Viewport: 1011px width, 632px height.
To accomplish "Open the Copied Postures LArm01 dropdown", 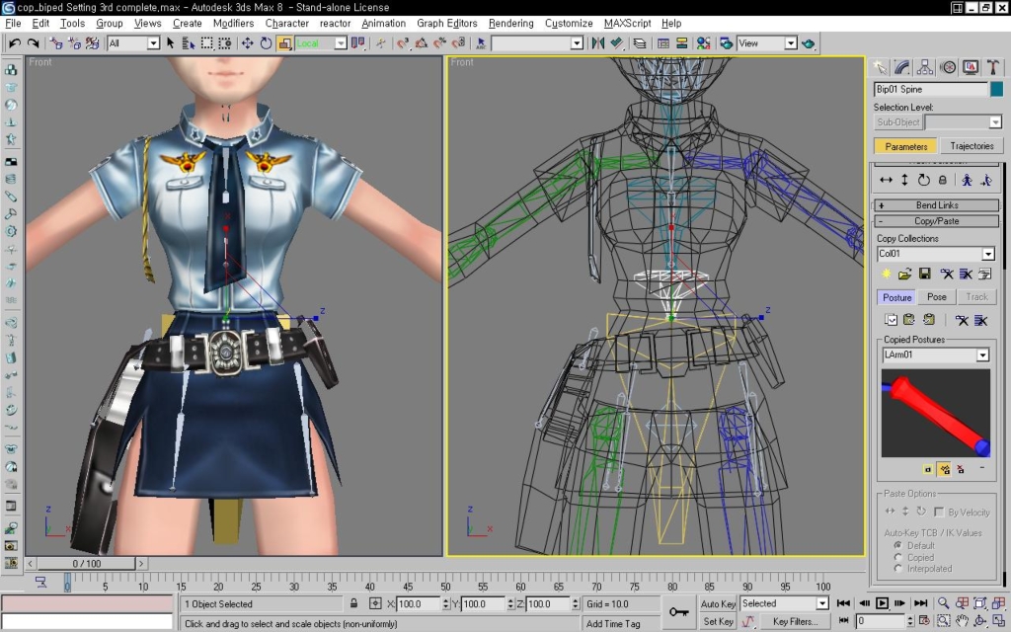I will coord(982,355).
